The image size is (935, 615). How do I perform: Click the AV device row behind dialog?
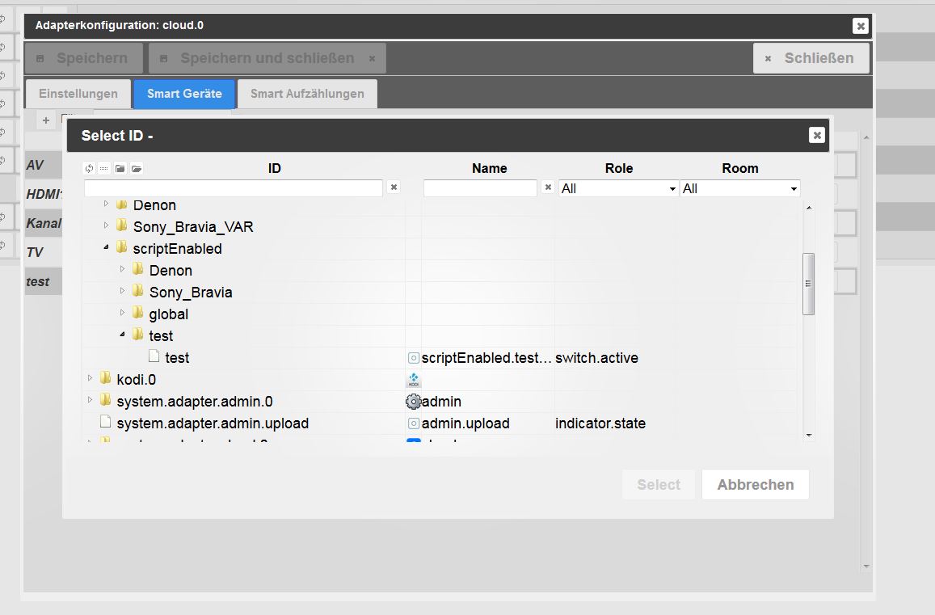point(43,165)
